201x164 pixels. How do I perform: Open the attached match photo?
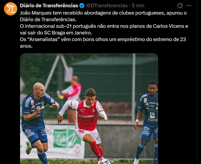pyautogui.click(x=89, y=109)
